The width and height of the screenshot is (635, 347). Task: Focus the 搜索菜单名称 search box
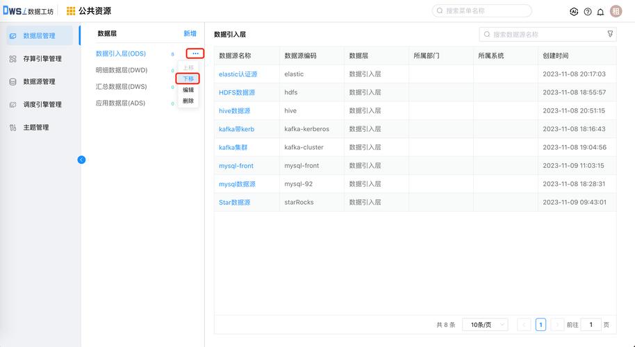pos(482,11)
